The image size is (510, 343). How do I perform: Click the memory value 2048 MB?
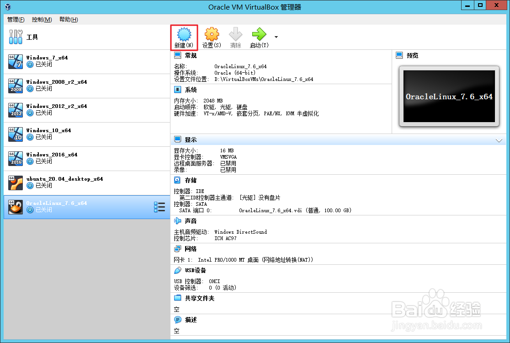click(x=213, y=101)
